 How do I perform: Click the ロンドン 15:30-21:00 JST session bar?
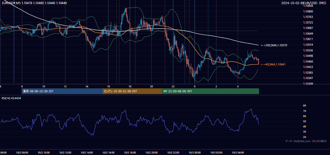coord(132,91)
